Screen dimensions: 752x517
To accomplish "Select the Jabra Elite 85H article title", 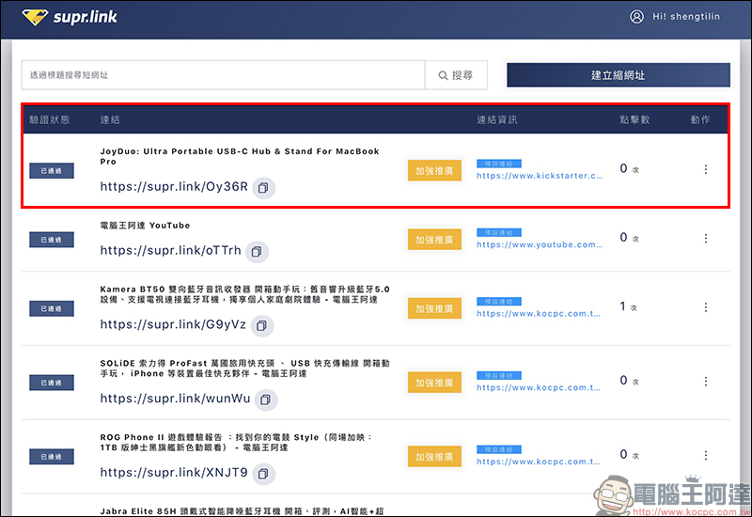I will (x=242, y=511).
